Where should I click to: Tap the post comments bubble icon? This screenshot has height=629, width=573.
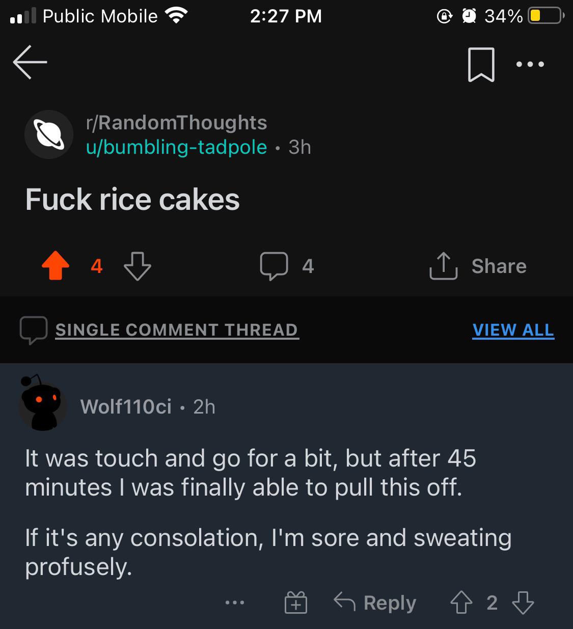click(x=274, y=266)
